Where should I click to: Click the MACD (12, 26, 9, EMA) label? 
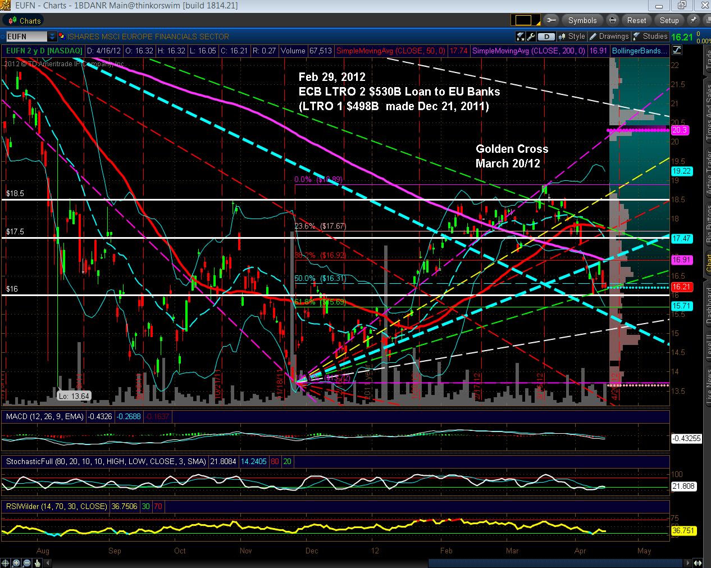pos(44,416)
